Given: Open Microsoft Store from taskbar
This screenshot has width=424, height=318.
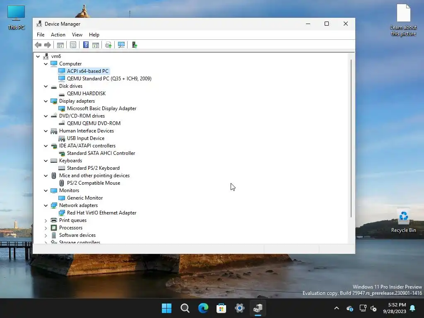Looking at the screenshot, I should (221, 308).
